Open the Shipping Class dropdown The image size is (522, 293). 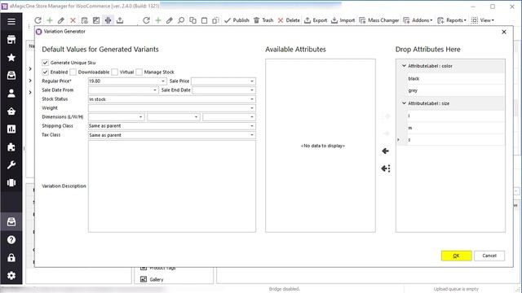point(252,126)
